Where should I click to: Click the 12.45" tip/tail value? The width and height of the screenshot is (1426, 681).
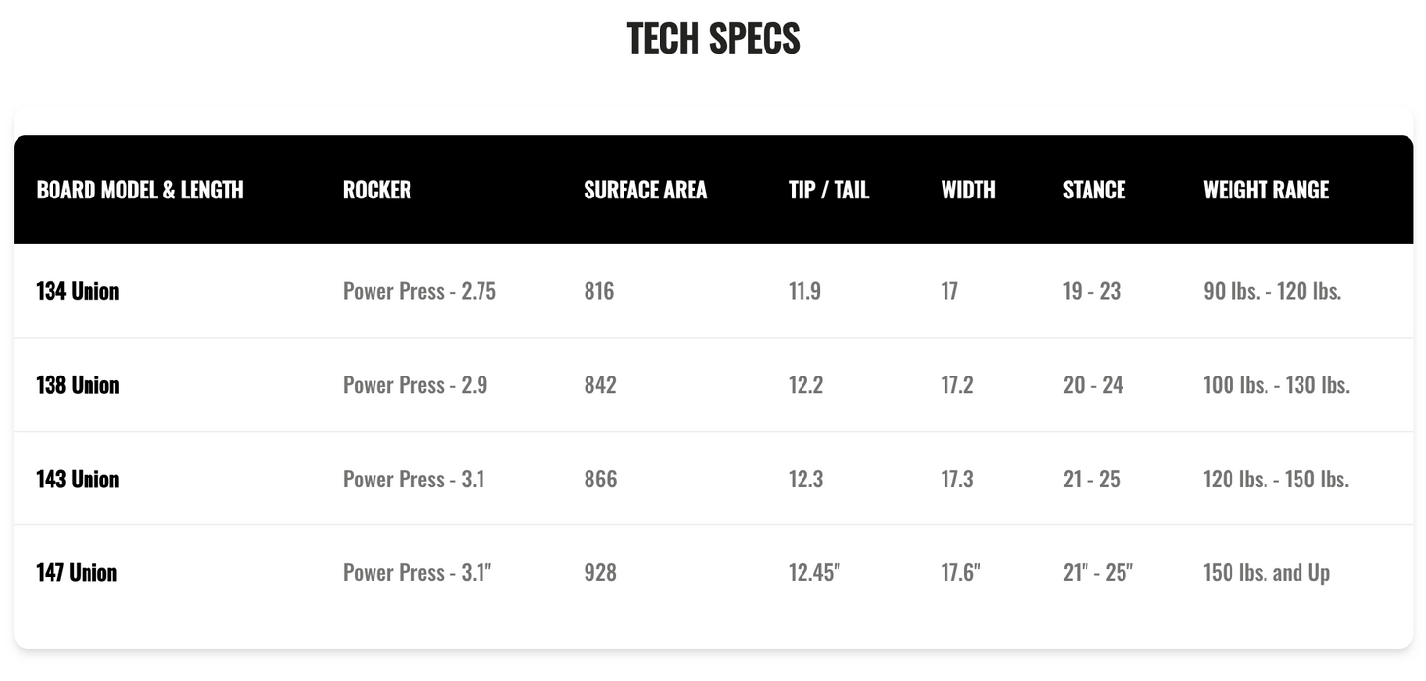814,573
